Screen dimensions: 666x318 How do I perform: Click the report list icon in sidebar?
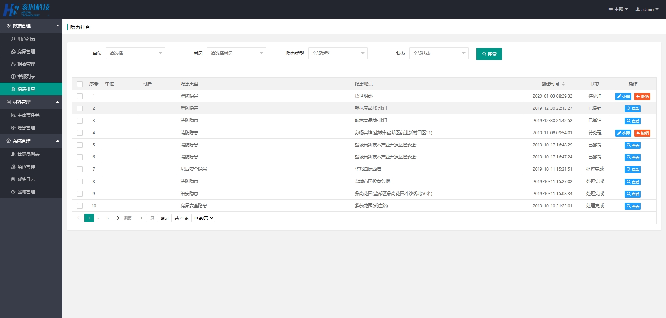tap(13, 76)
